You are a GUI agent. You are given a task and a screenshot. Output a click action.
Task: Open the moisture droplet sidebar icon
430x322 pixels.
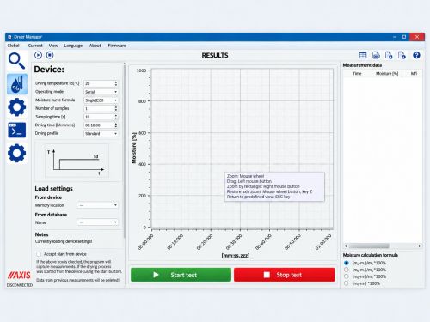(x=17, y=84)
